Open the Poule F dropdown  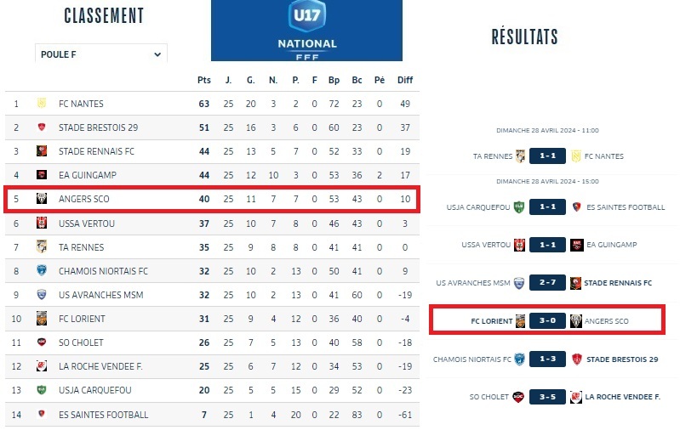tap(100, 54)
